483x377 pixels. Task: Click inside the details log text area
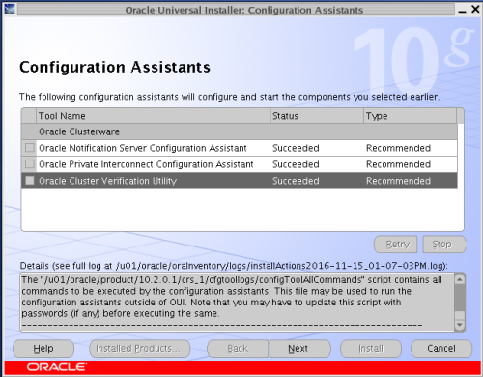(x=238, y=302)
